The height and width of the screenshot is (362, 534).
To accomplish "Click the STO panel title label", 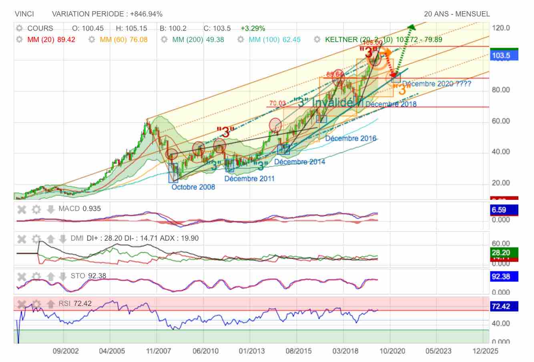I will tap(78, 276).
